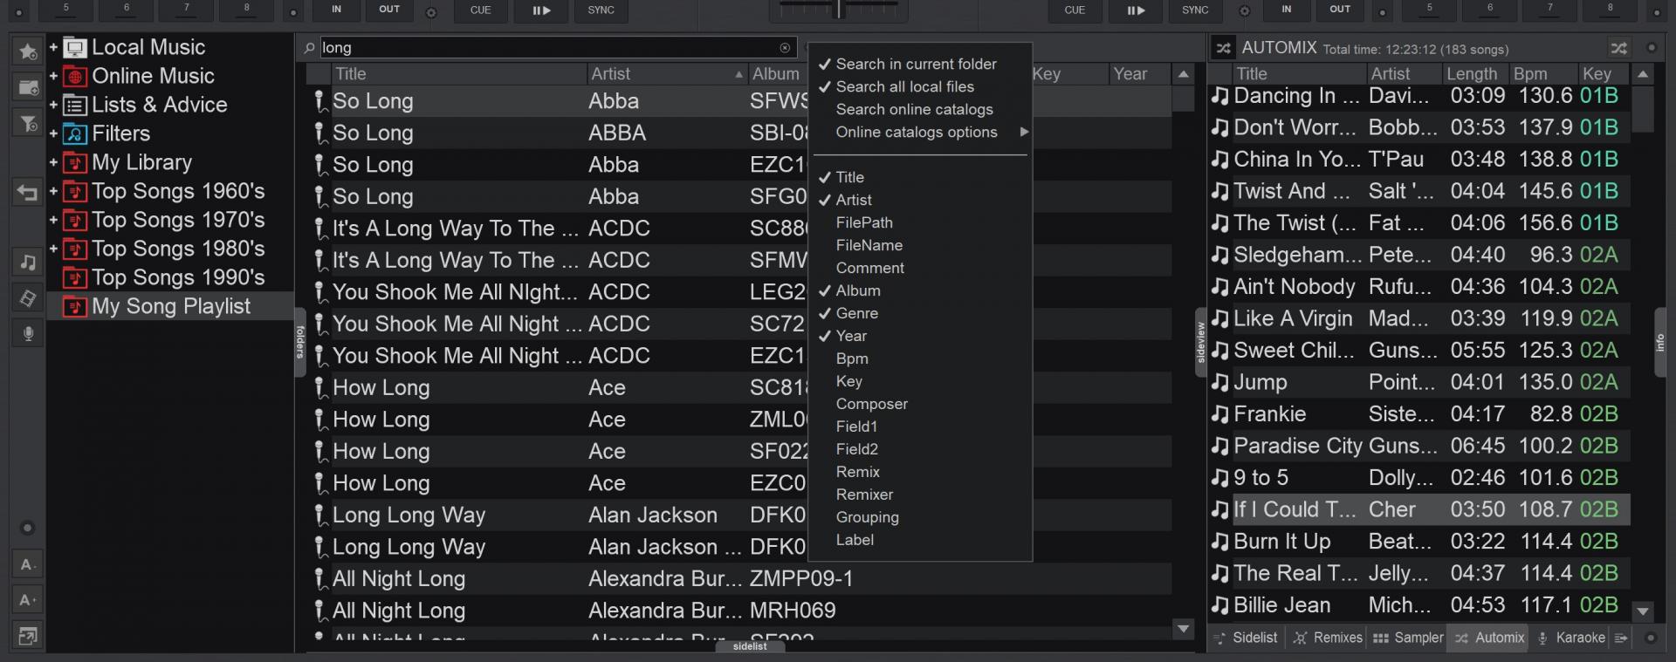Uncheck Album search field
The width and height of the screenshot is (1676, 662).
858,290
